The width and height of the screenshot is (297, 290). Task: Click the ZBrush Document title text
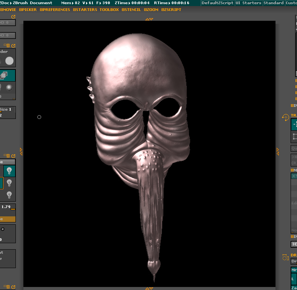point(32,3)
